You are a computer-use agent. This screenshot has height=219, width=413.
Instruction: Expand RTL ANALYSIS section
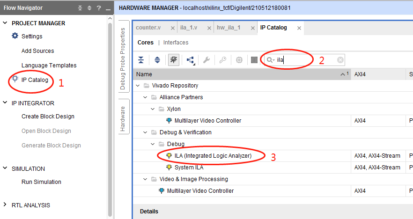(x=5, y=204)
